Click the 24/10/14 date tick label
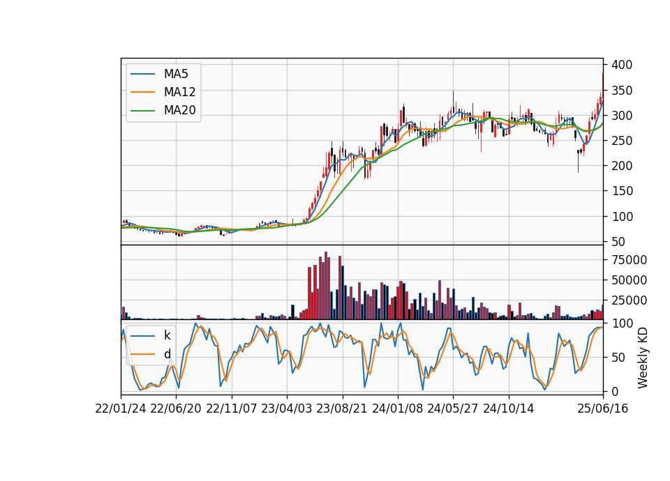Viewport: 670px width, 481px height. pos(509,409)
